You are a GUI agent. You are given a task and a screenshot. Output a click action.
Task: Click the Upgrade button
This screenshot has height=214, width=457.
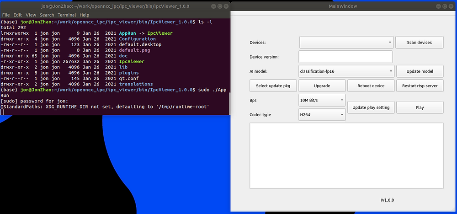coord(322,86)
